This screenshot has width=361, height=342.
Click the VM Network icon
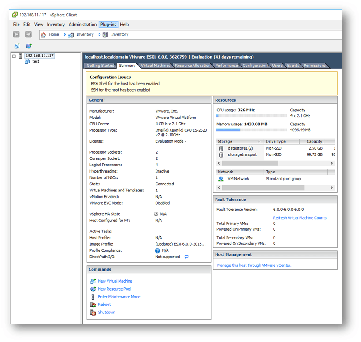click(221, 179)
